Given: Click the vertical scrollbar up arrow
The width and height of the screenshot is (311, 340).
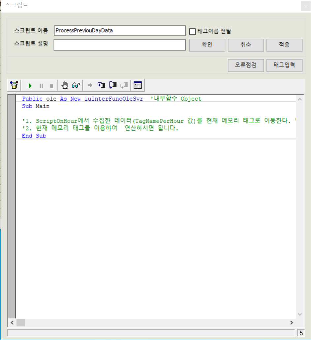Looking at the screenshot, I should (x=300, y=99).
